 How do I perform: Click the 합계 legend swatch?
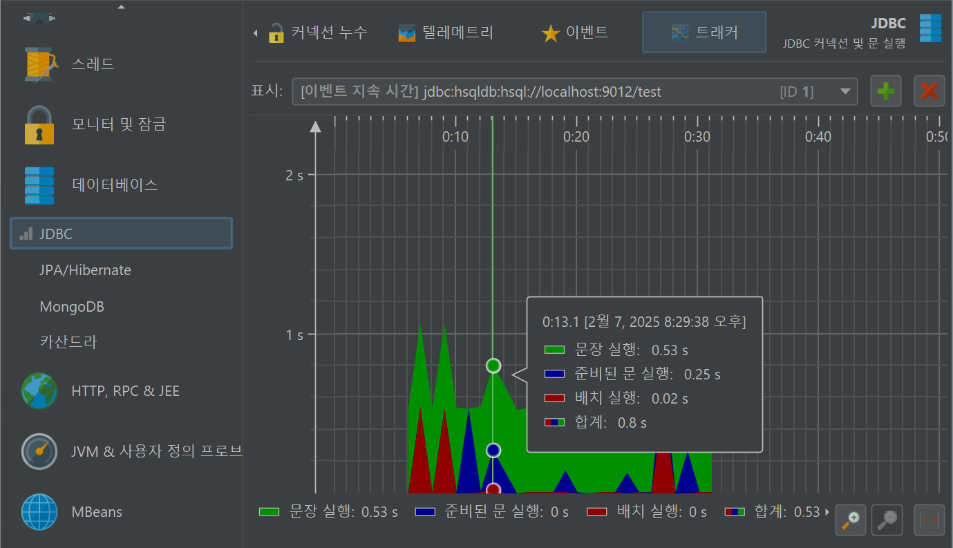734,512
